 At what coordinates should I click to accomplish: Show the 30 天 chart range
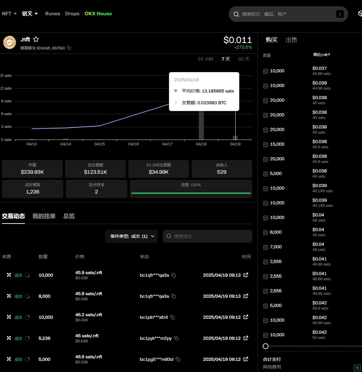[244, 59]
